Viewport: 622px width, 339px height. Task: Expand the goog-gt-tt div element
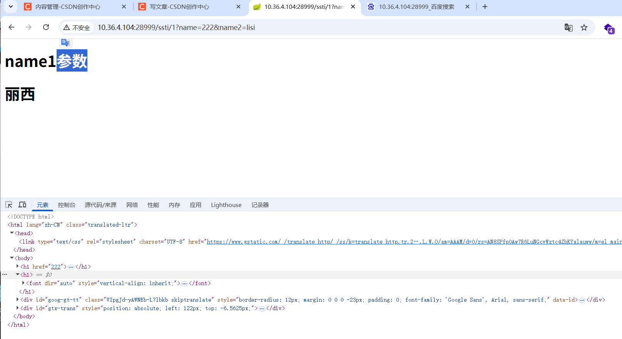(17, 299)
